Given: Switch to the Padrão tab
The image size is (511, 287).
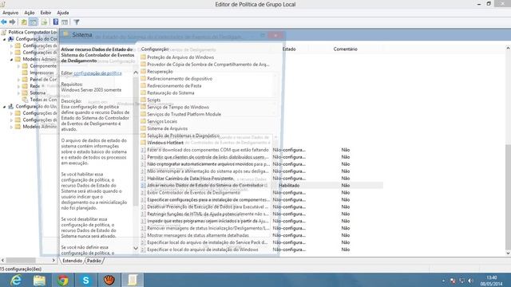Looking at the screenshot, I should point(94,261).
